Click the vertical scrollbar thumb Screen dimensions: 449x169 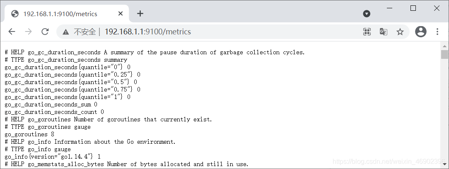point(444,54)
